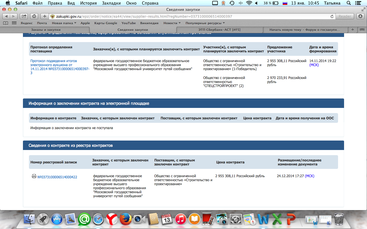Image resolution: width=367 pixels, height=229 pixels.
Task: Expand the Новости bookmarks dropdown
Action: [x=172, y=23]
